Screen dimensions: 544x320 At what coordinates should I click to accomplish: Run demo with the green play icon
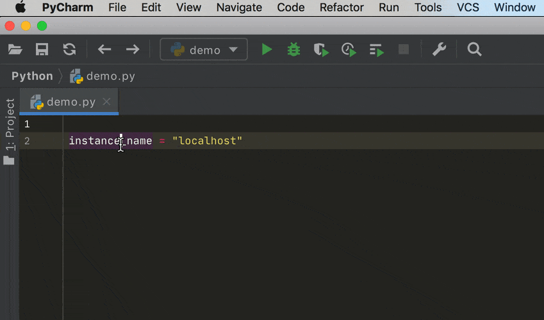[x=267, y=50]
